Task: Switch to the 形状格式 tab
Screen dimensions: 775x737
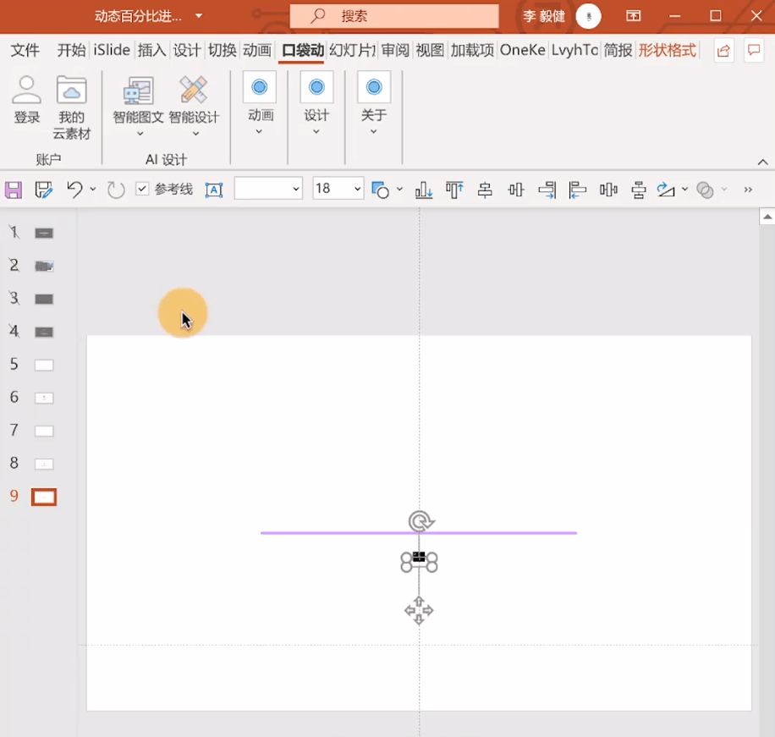Action: click(x=667, y=50)
